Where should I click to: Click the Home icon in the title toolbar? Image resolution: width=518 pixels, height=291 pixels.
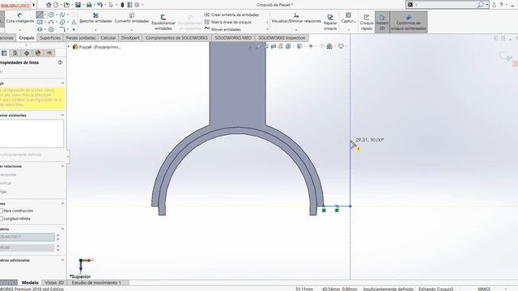click(49, 5)
